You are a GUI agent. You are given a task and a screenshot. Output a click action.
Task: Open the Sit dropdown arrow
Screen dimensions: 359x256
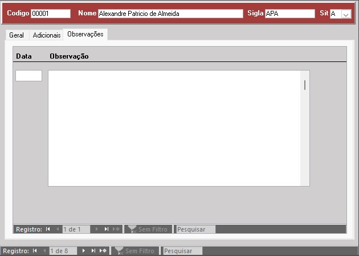[x=346, y=14]
